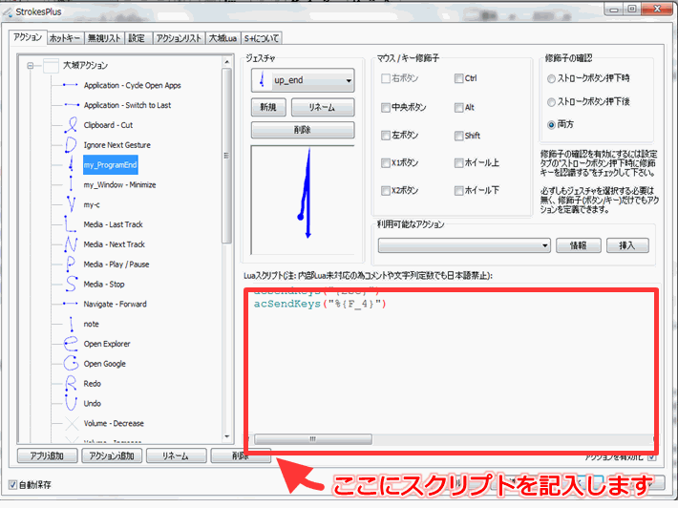678x508 pixels.
Task: Click the Open Explorer gesture icon
Action: [x=69, y=344]
